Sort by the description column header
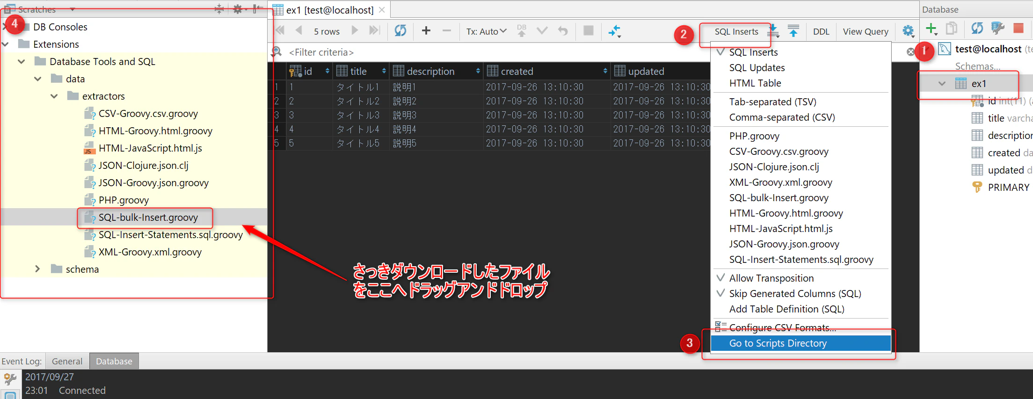1033x399 pixels. (436, 71)
